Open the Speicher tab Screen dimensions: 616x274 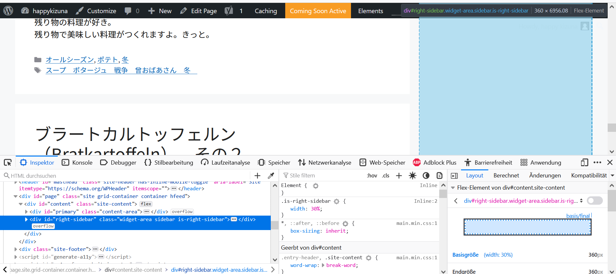[274, 162]
